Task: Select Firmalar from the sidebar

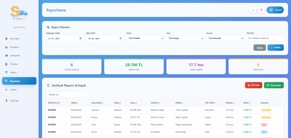Action: click(x=14, y=64)
